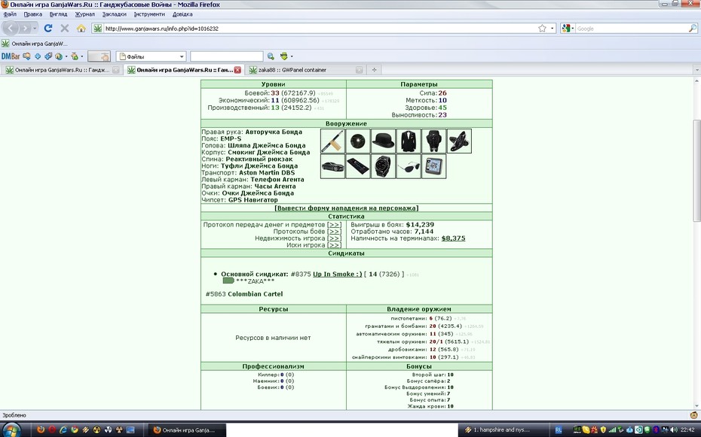
Task: Click in the Google search field
Action: pyautogui.click(x=631, y=28)
